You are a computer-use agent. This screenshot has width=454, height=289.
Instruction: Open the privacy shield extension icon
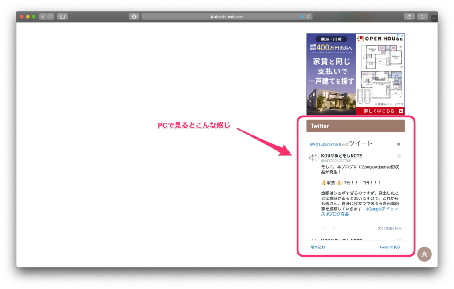[133, 17]
